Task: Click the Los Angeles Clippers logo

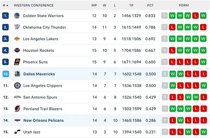Action: click(x=17, y=86)
